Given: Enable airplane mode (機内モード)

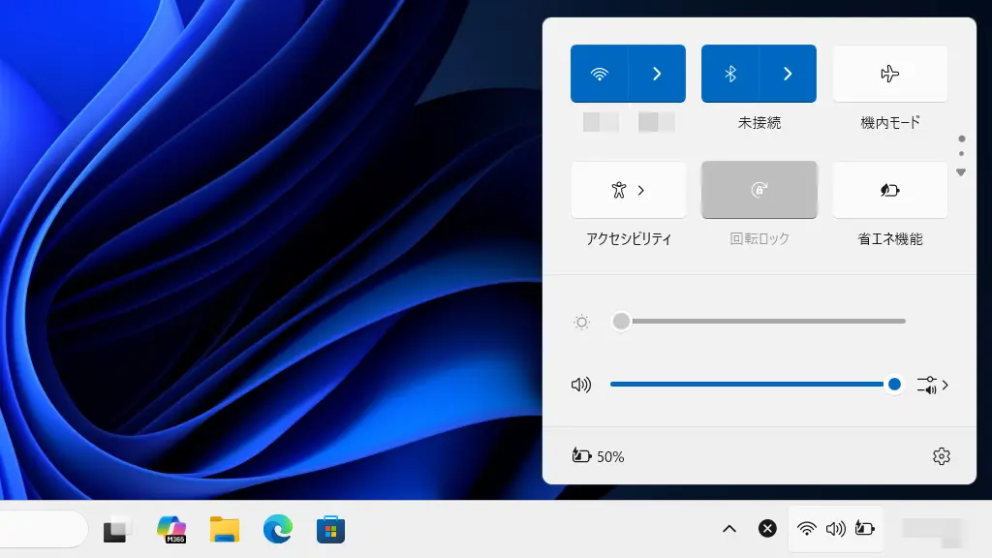Looking at the screenshot, I should pos(889,74).
